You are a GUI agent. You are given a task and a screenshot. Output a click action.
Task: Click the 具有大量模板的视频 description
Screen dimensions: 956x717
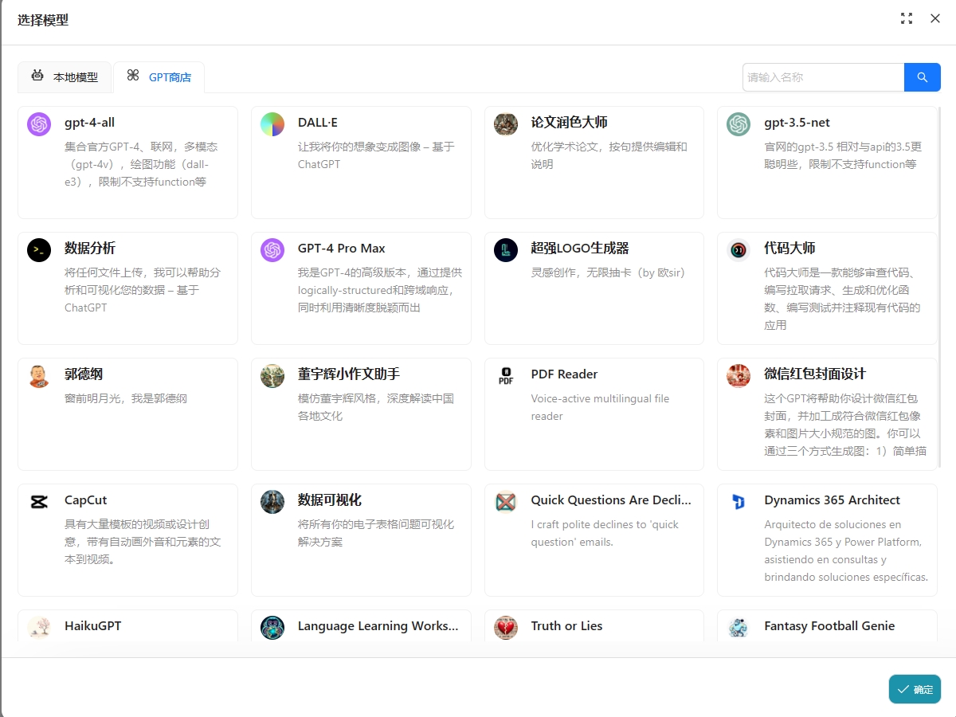[x=143, y=542]
